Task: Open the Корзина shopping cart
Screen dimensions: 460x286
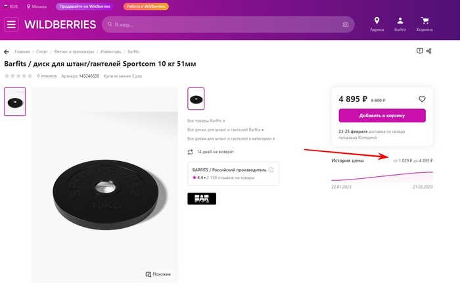Action: coord(425,24)
